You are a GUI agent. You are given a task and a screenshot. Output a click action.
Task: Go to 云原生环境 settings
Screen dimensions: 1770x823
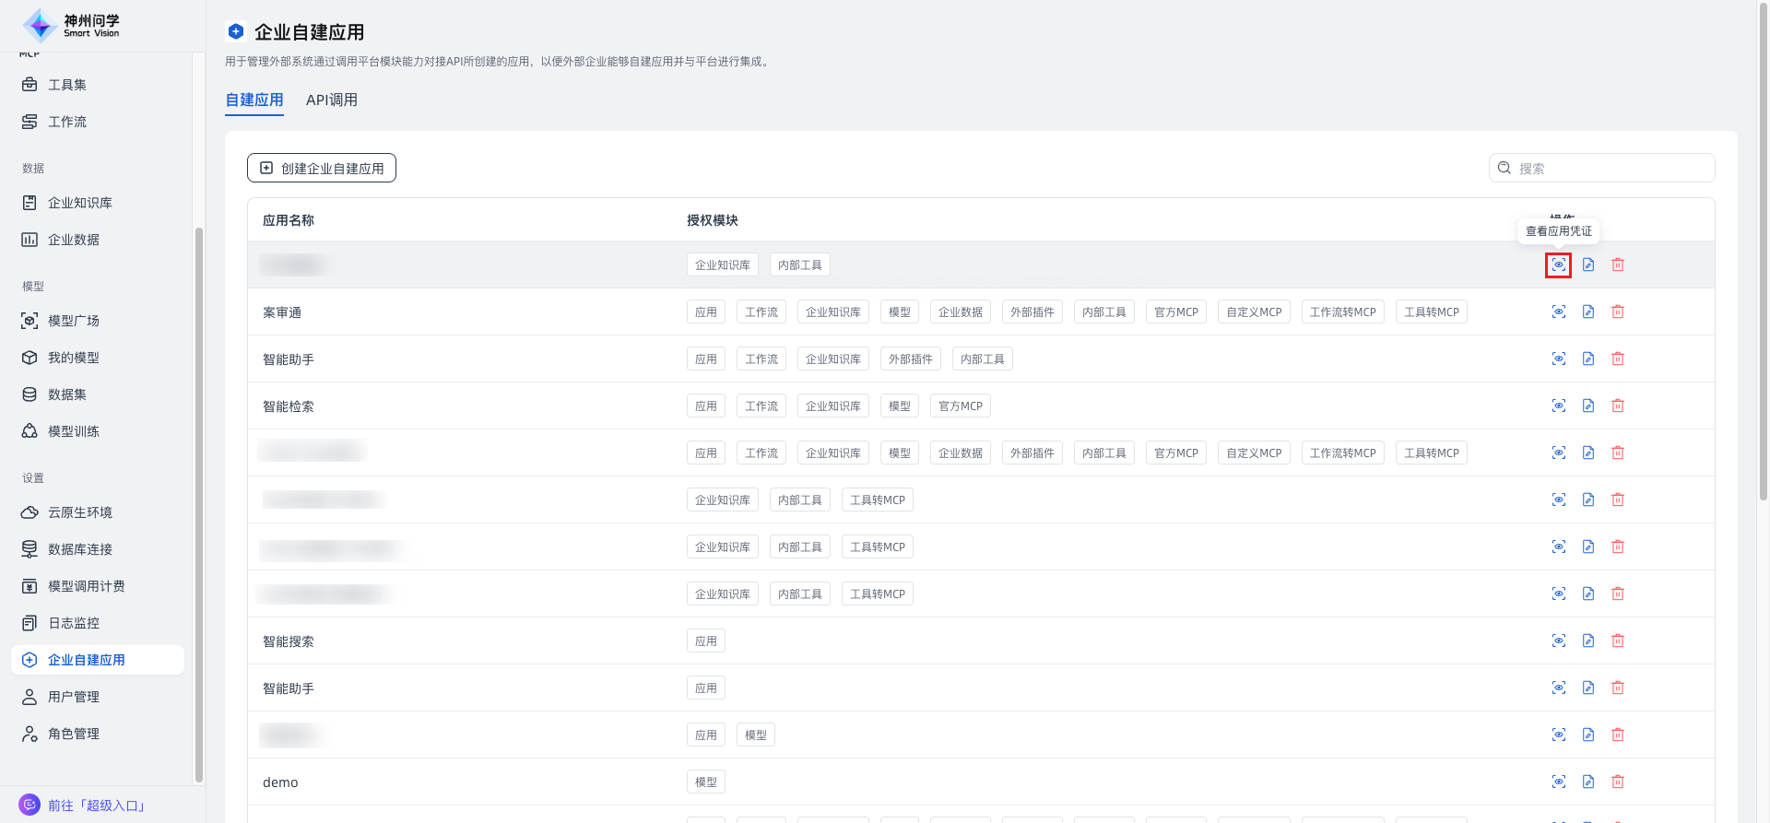(79, 512)
